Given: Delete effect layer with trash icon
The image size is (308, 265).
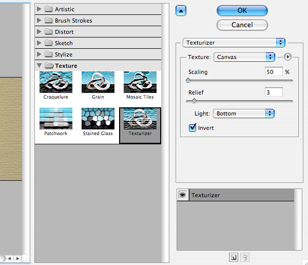Looking at the screenshot, I should pos(245,257).
